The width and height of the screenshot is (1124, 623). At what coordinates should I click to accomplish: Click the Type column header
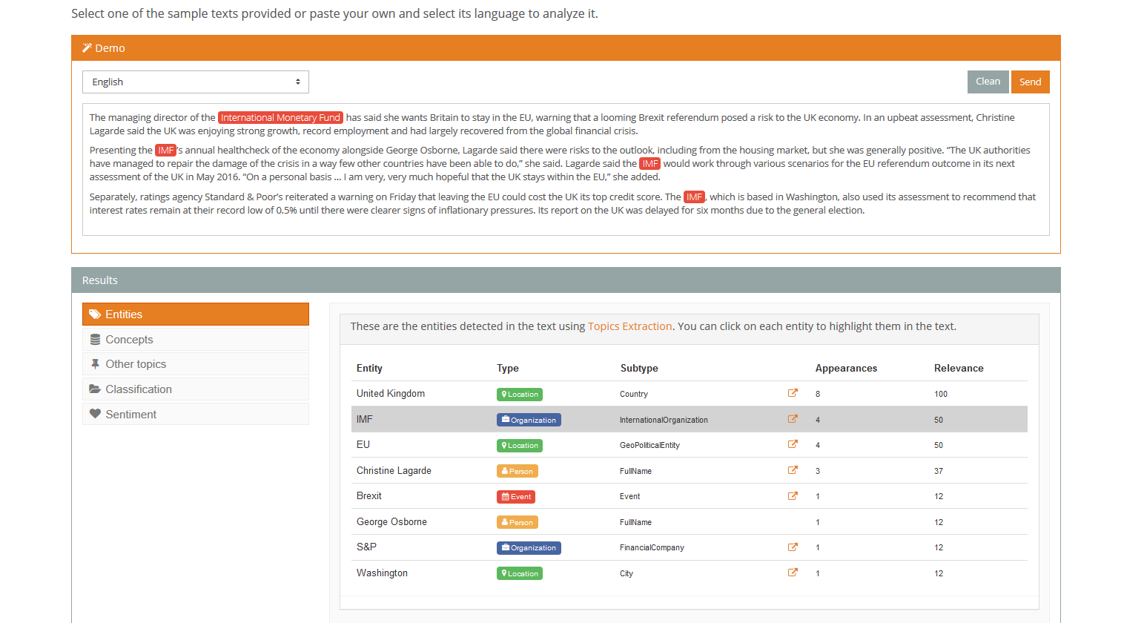[508, 369]
